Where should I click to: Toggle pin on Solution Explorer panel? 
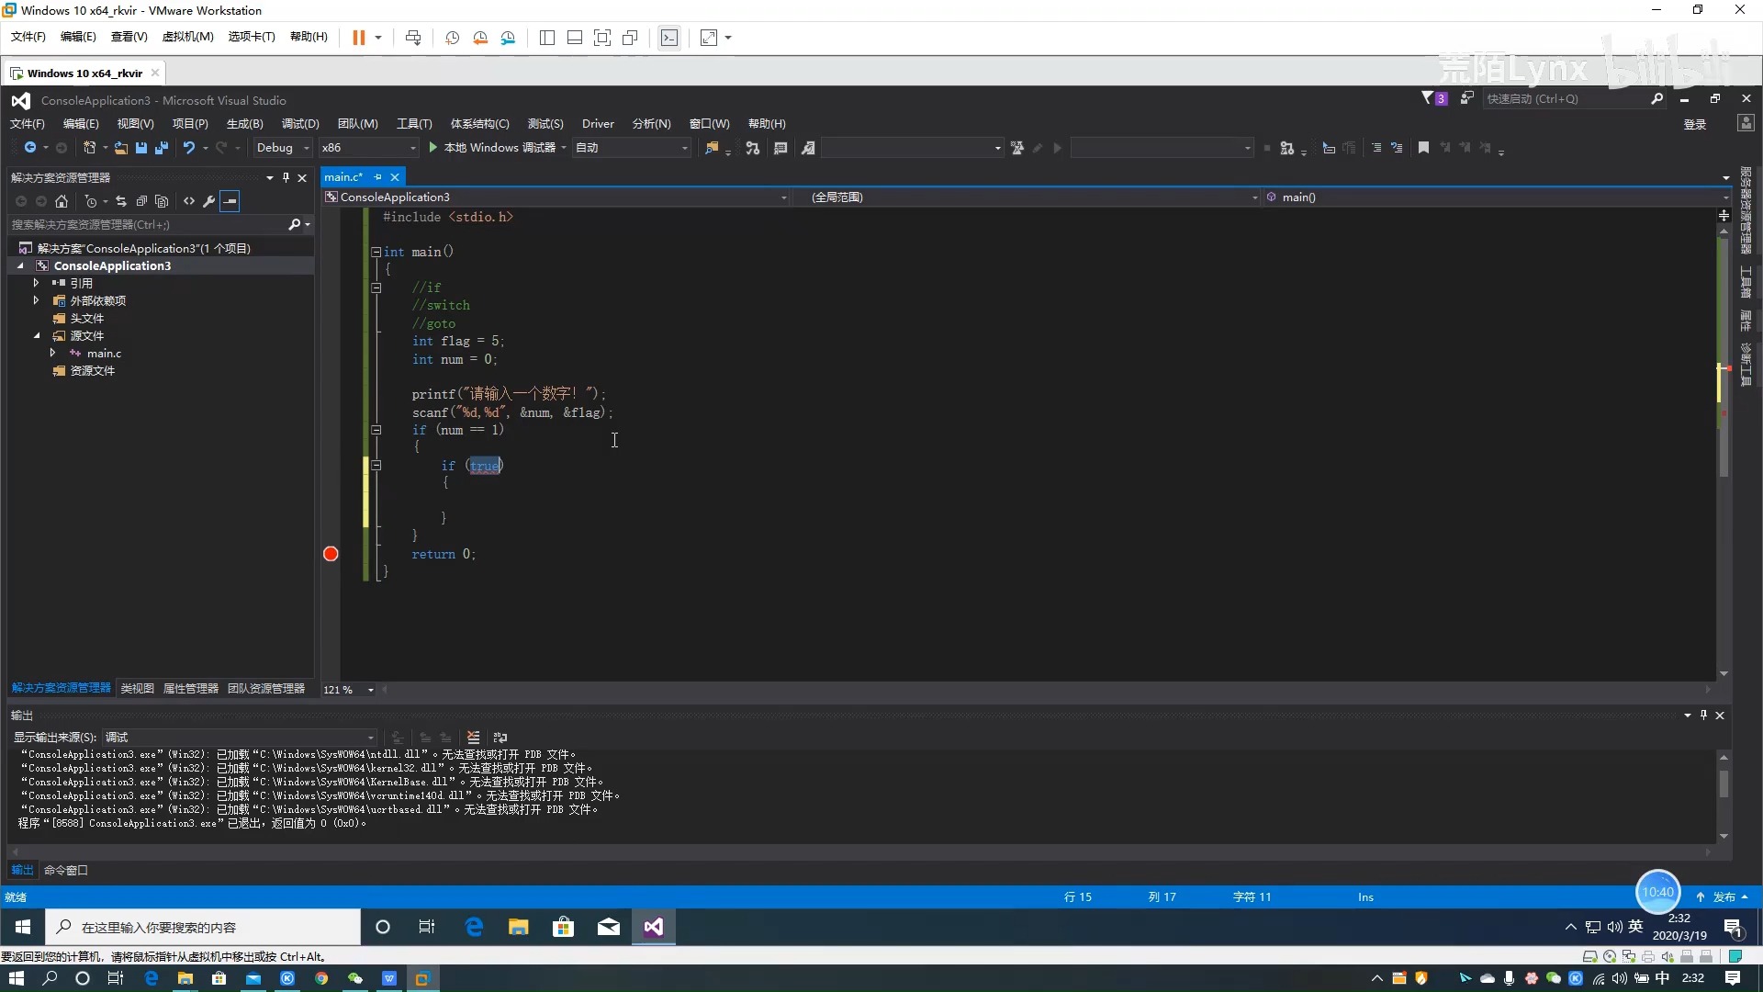click(x=286, y=177)
